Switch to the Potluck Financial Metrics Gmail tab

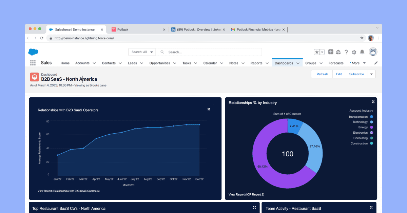click(x=258, y=30)
